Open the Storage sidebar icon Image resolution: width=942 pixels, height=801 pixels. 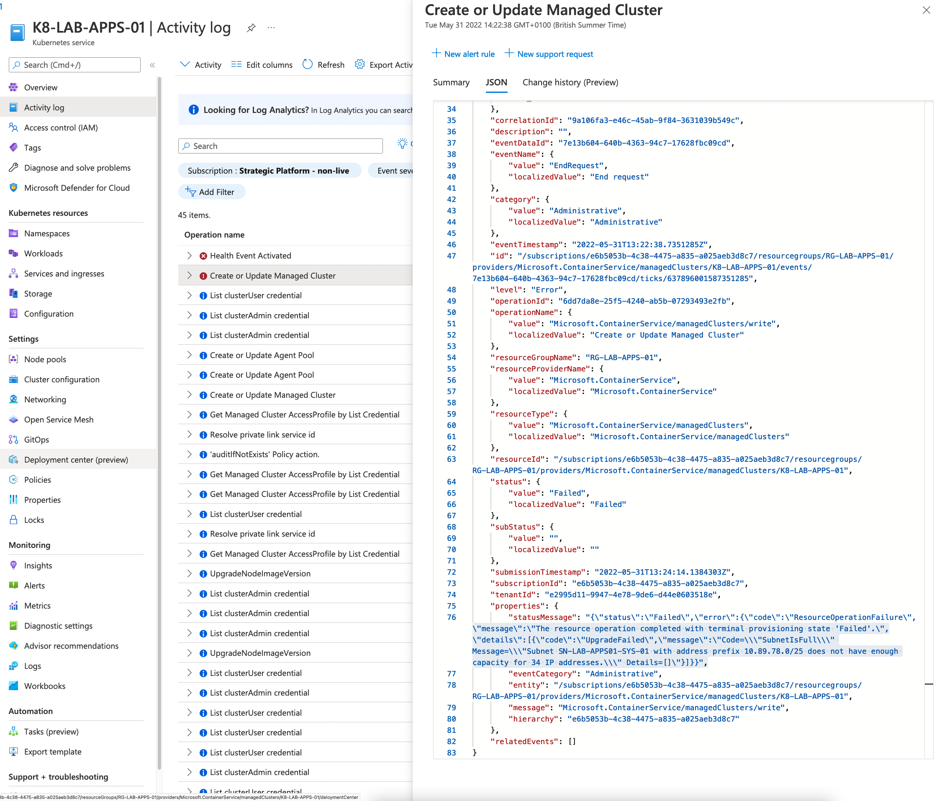coord(14,293)
